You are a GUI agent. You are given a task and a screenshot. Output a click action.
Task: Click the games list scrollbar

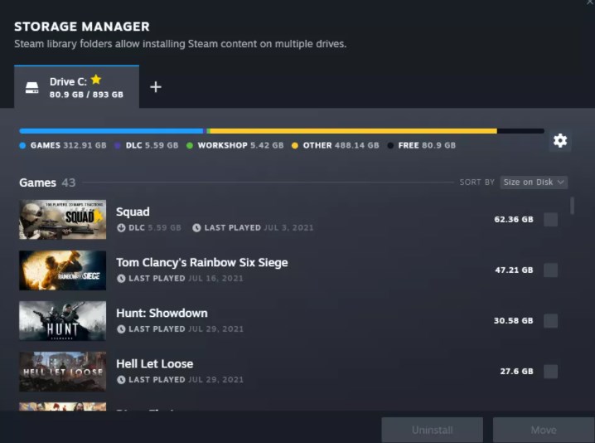[x=573, y=206]
